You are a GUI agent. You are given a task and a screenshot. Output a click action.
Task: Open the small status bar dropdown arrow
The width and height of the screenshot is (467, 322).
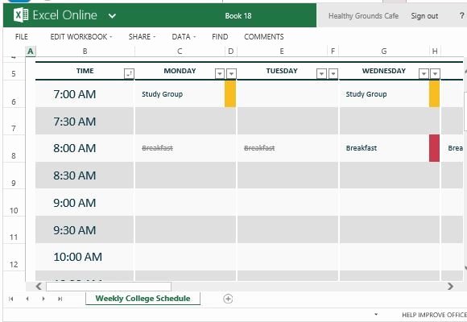pos(376,314)
